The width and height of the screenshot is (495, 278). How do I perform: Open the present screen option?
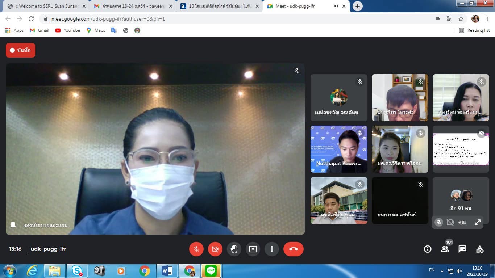tap(253, 249)
